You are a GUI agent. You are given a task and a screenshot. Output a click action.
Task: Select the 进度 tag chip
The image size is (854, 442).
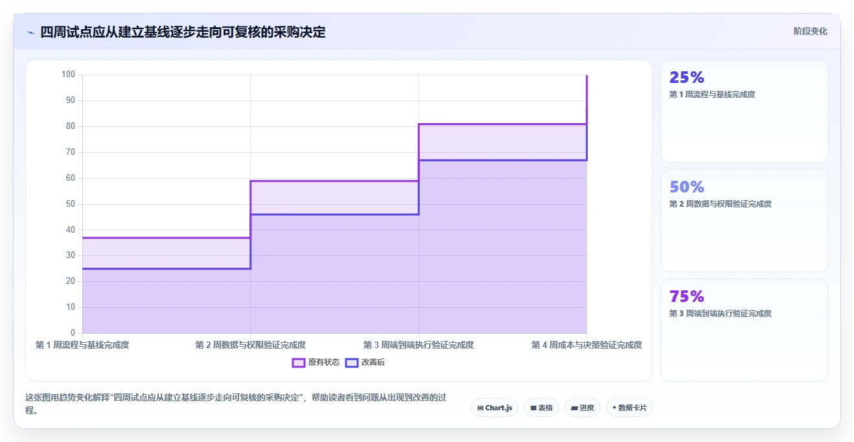(x=583, y=408)
